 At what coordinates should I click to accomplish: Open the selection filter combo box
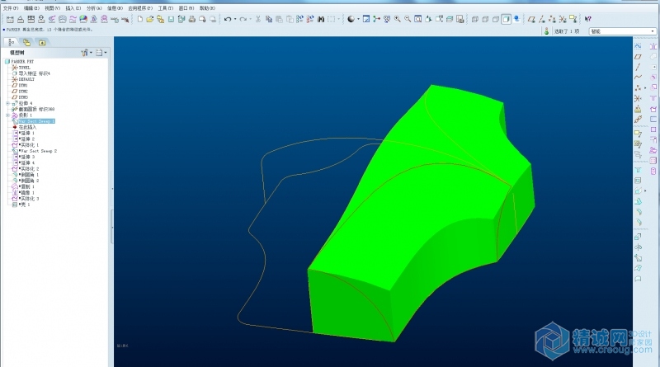tap(623, 31)
